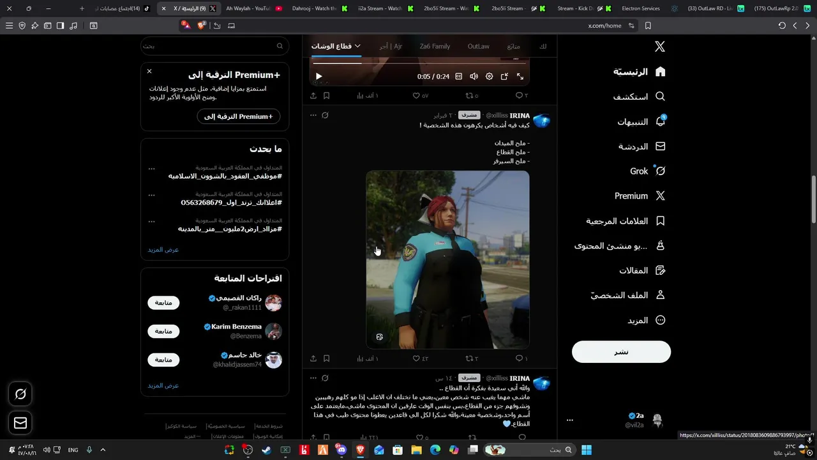Image resolution: width=817 pixels, height=460 pixels.
Task: Click the X logo in the sidebar
Action: tap(660, 47)
